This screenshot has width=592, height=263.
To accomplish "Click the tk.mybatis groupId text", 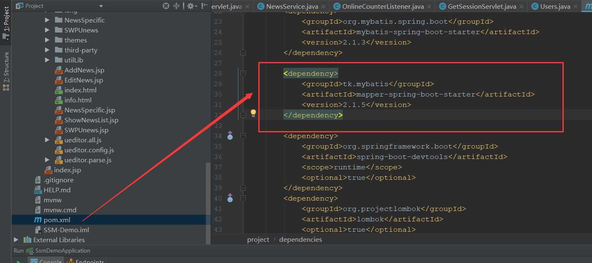I will [x=366, y=84].
